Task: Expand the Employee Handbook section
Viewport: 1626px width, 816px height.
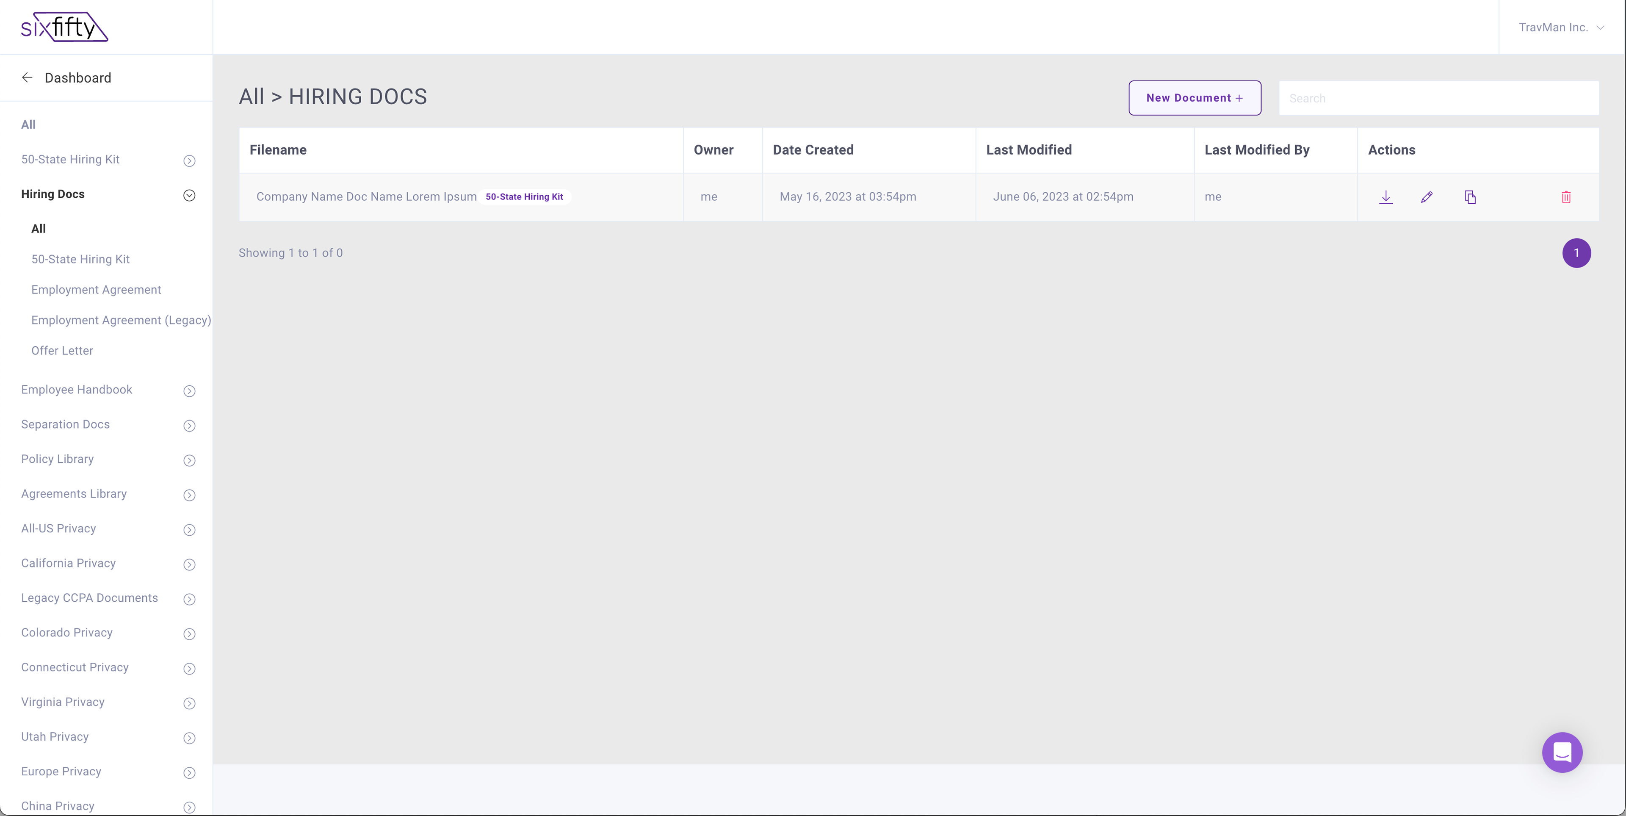Action: pyautogui.click(x=189, y=391)
